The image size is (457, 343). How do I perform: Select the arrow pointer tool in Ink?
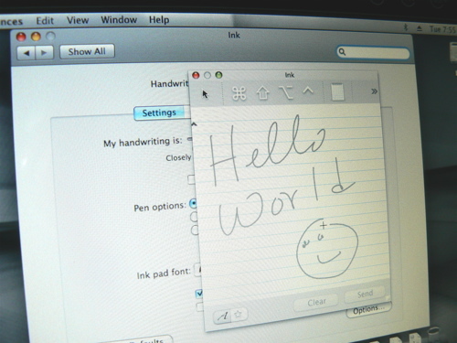pos(205,94)
